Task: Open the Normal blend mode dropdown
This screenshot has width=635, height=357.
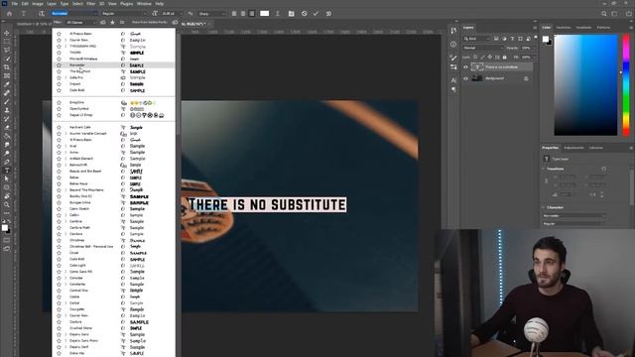Action: 483,48
